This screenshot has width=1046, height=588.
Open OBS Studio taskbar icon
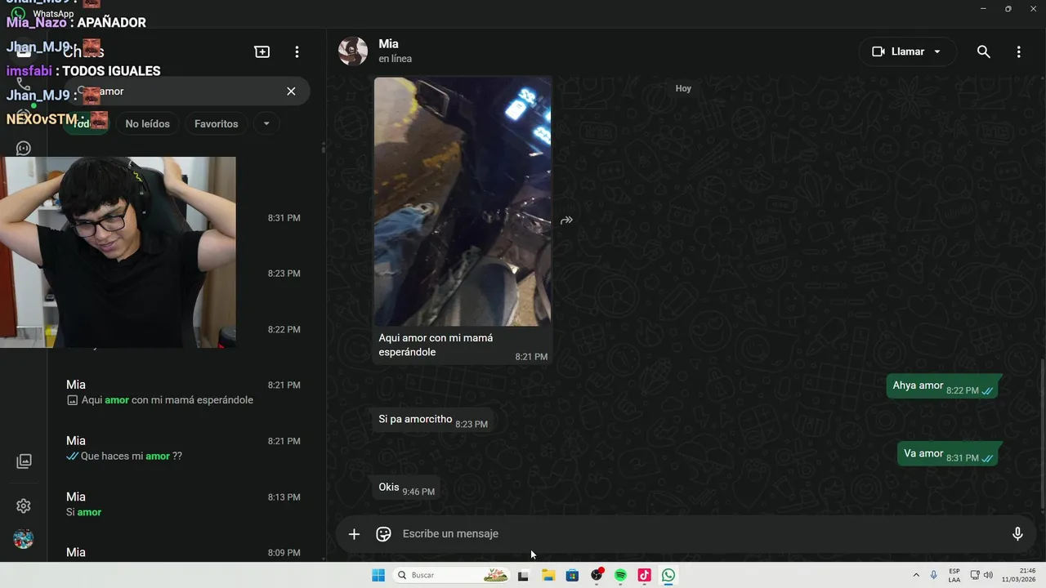coord(597,575)
